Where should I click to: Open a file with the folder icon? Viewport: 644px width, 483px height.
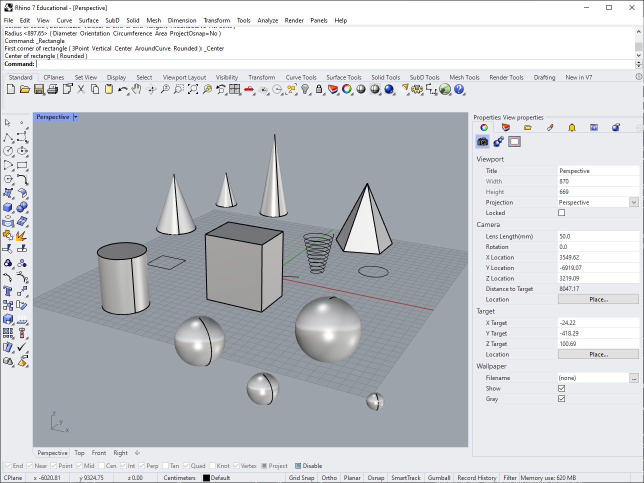coord(25,89)
